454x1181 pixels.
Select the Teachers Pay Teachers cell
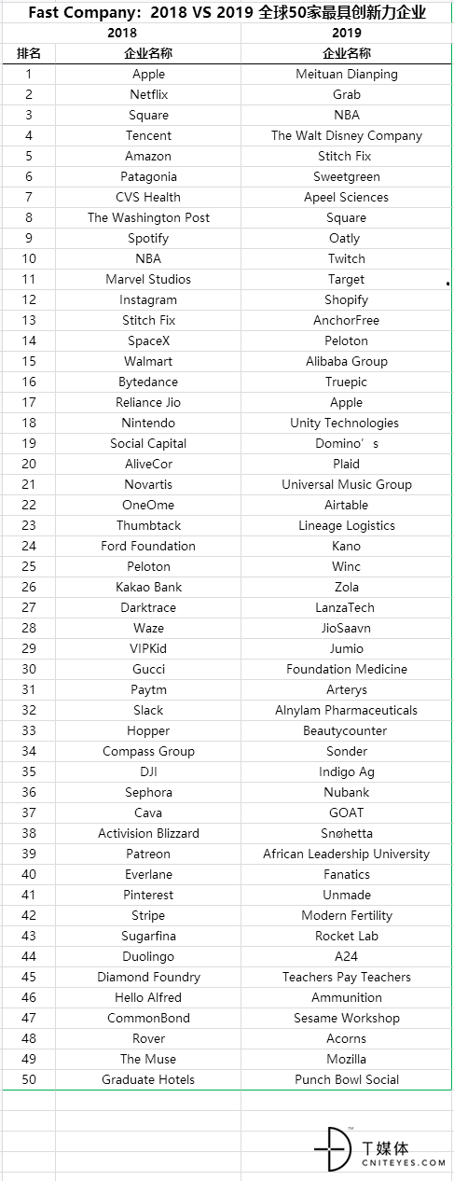pyautogui.click(x=346, y=977)
